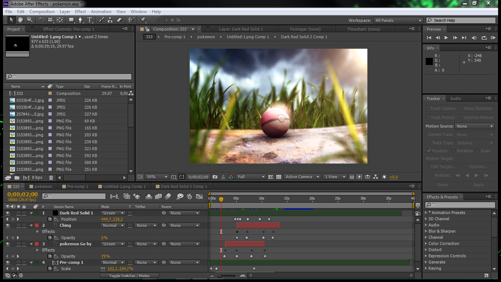Select the Horizontal Type tool
The width and height of the screenshot is (501, 282).
click(90, 20)
